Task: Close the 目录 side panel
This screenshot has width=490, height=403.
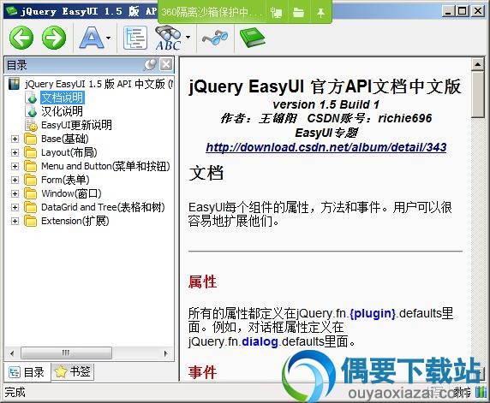Action: click(166, 65)
